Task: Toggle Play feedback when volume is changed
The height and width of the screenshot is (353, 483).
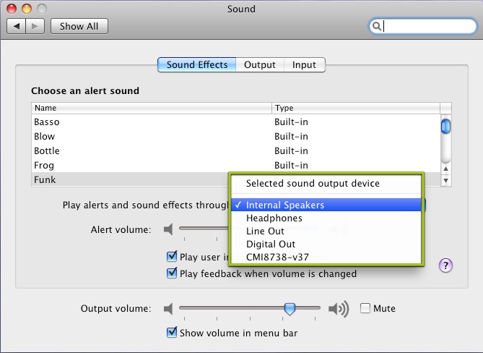Action: coord(172,273)
